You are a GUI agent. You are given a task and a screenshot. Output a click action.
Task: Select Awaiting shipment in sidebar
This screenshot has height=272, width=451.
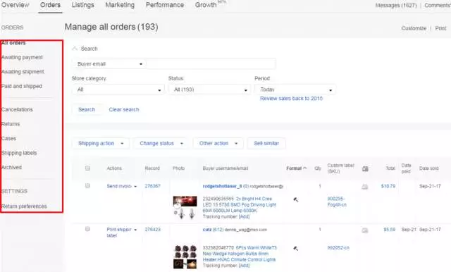coord(23,72)
